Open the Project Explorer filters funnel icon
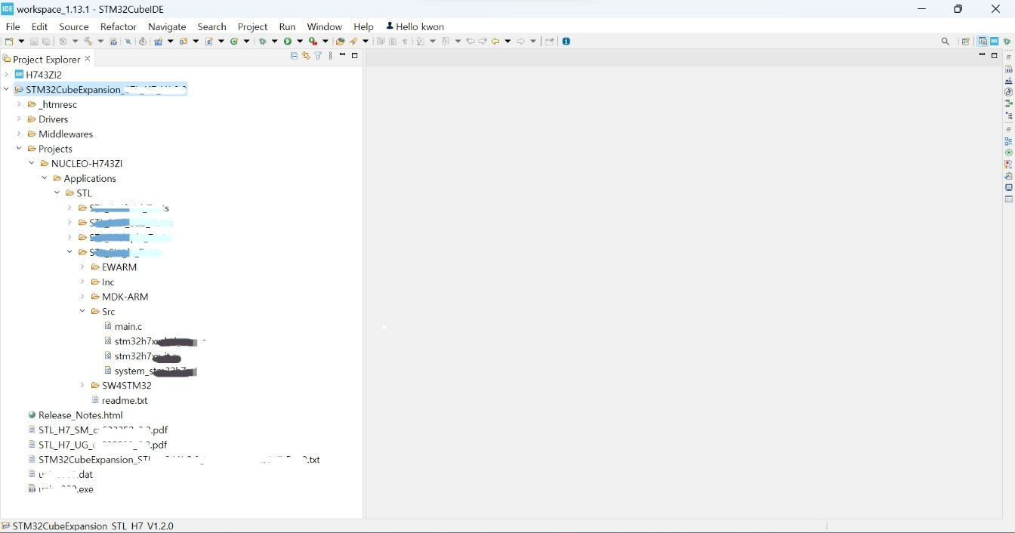1015x533 pixels. (318, 56)
